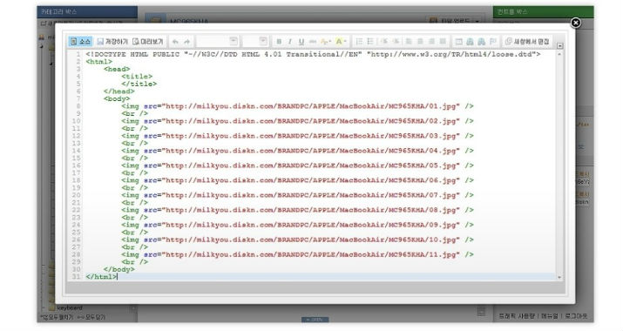Close the editor popup with X
Screen dimensions: 623x331
[x=575, y=23]
